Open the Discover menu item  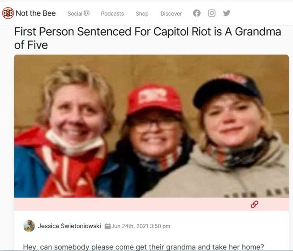(x=171, y=14)
